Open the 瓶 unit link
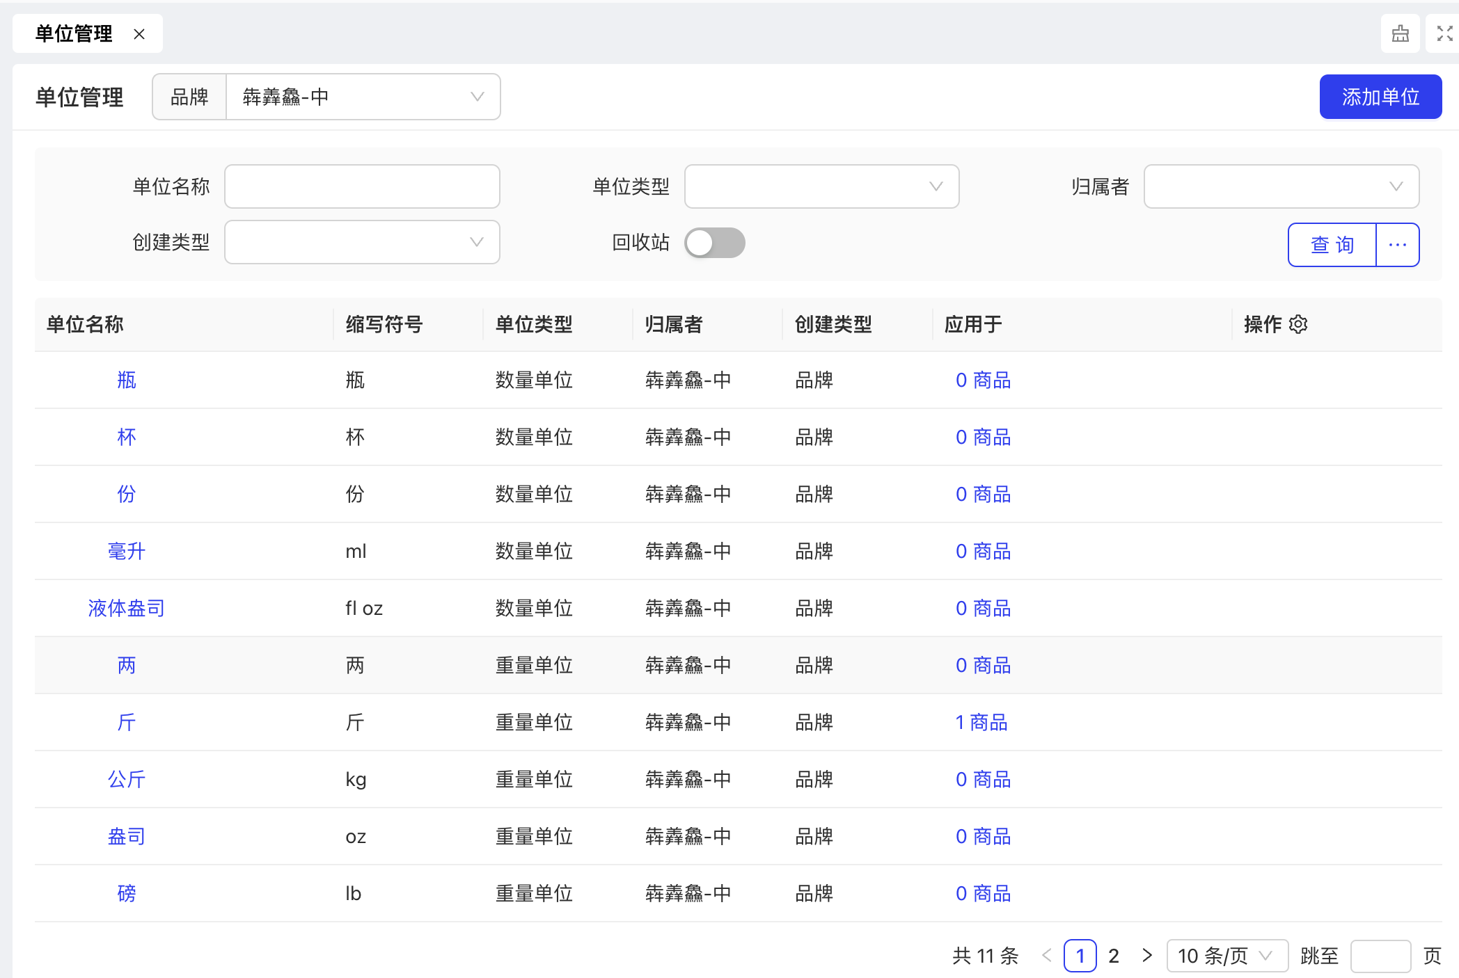Screen dimensions: 1459x978 (127, 380)
